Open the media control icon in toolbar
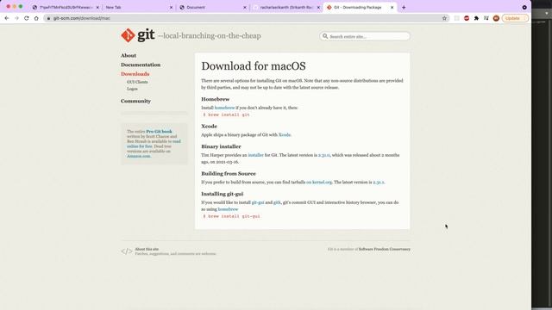Screen dimensions: 552x310 pos(486,18)
